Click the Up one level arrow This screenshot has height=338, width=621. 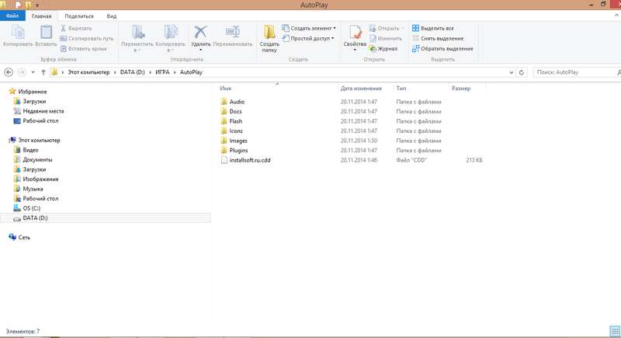tap(43, 72)
